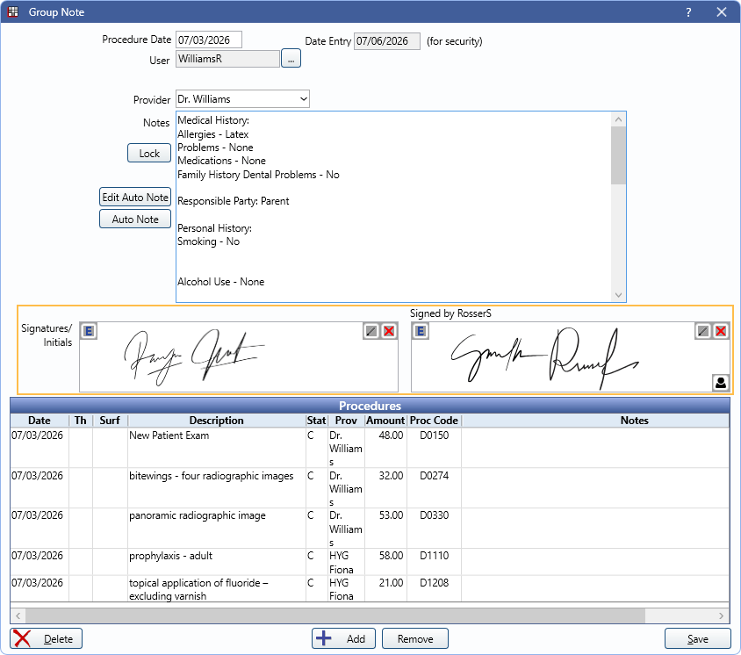Click the E icon in left signature box
Viewport: 741px width, 655px height.
[x=89, y=331]
